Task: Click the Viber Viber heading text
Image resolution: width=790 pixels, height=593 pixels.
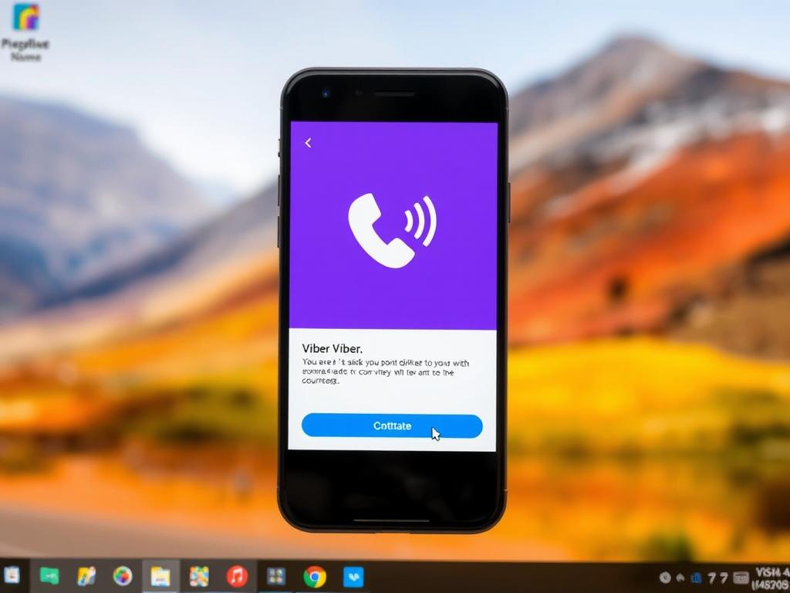Action: click(333, 348)
